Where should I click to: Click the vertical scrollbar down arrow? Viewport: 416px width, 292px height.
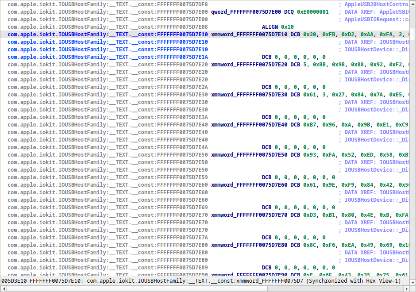(412, 282)
